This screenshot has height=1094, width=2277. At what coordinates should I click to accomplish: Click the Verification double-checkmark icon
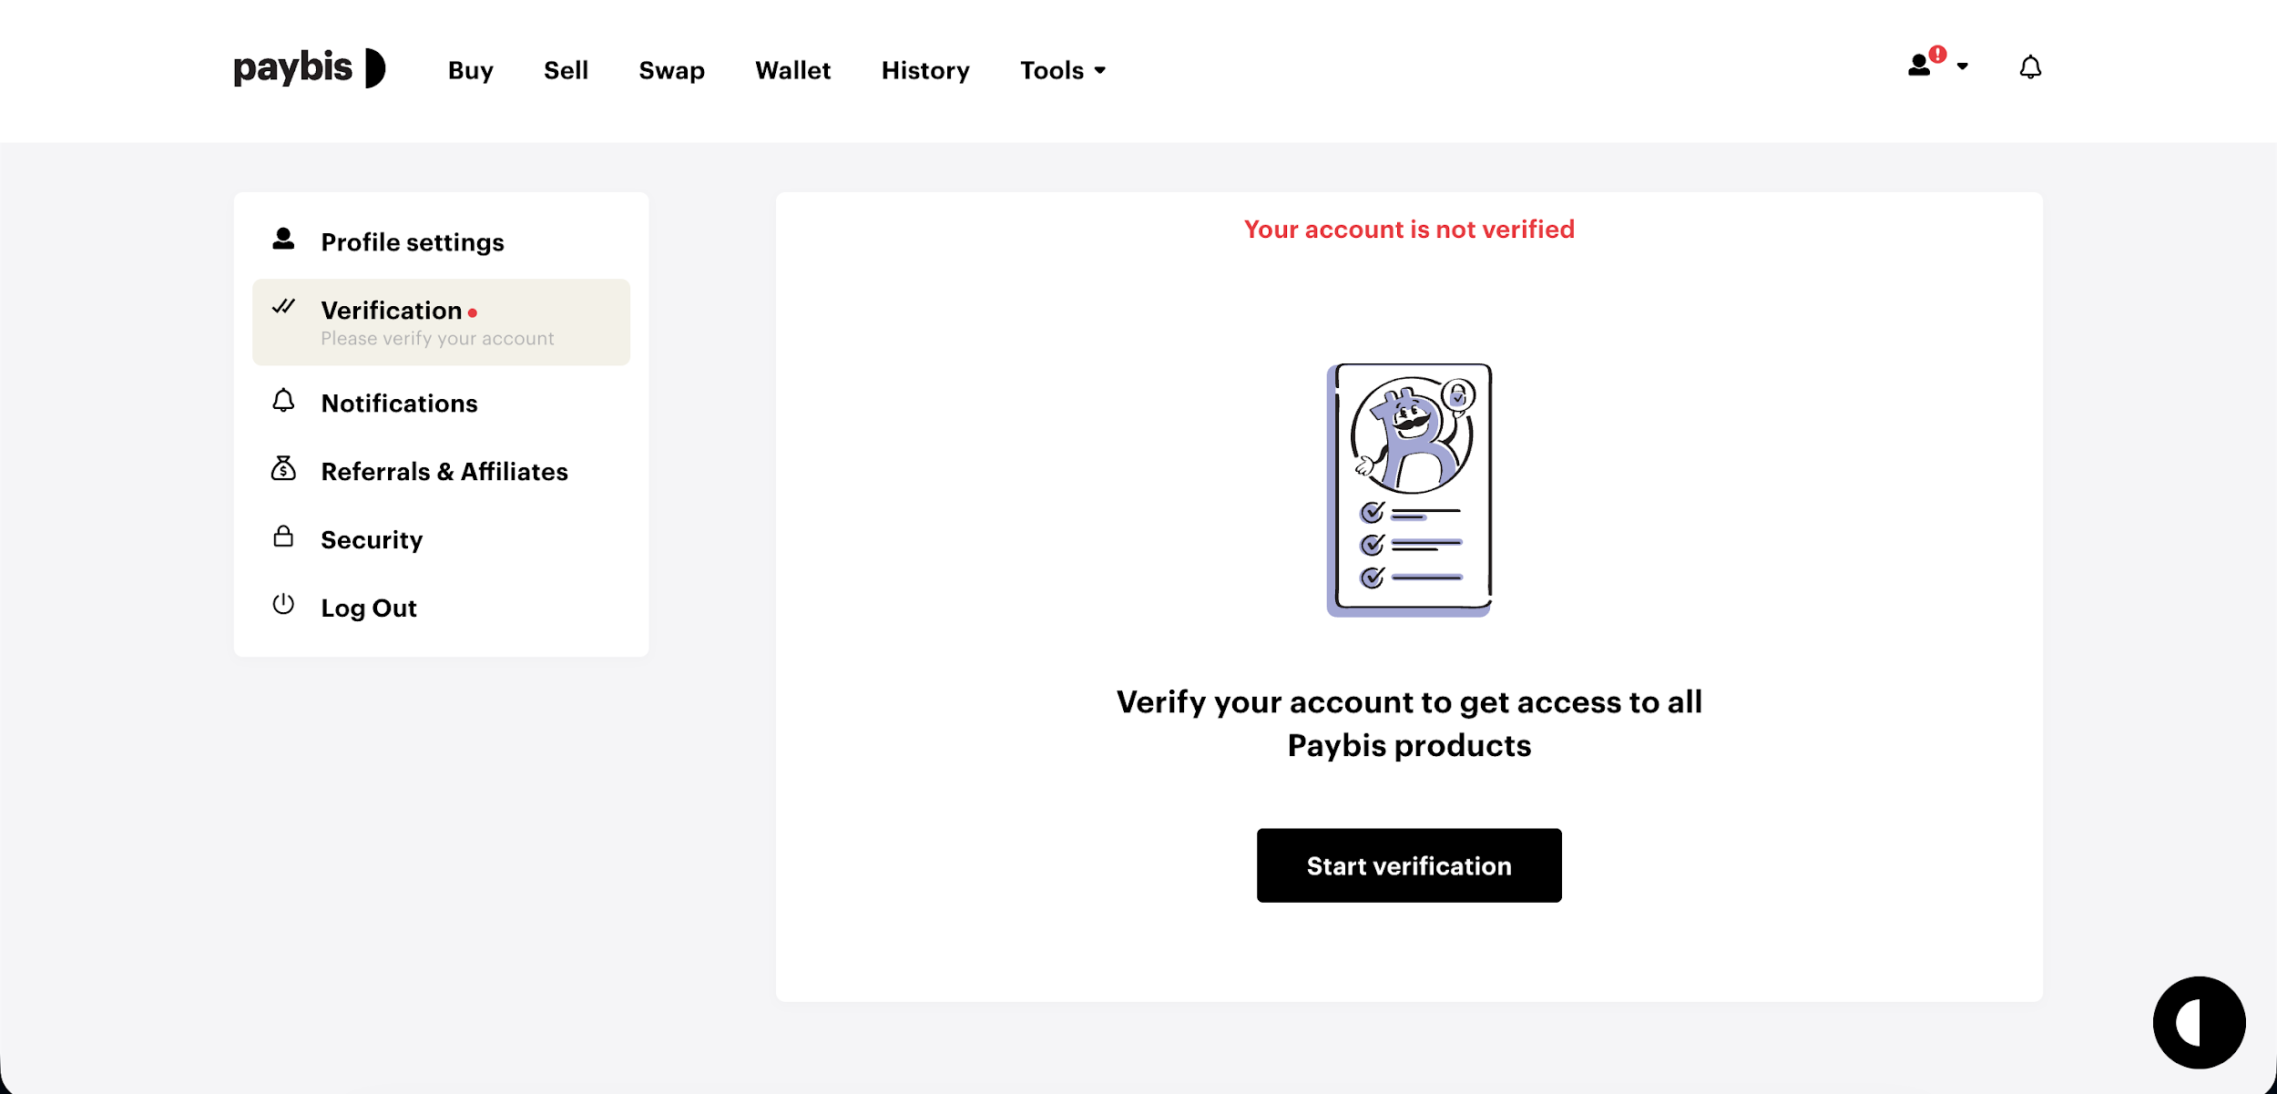283,307
